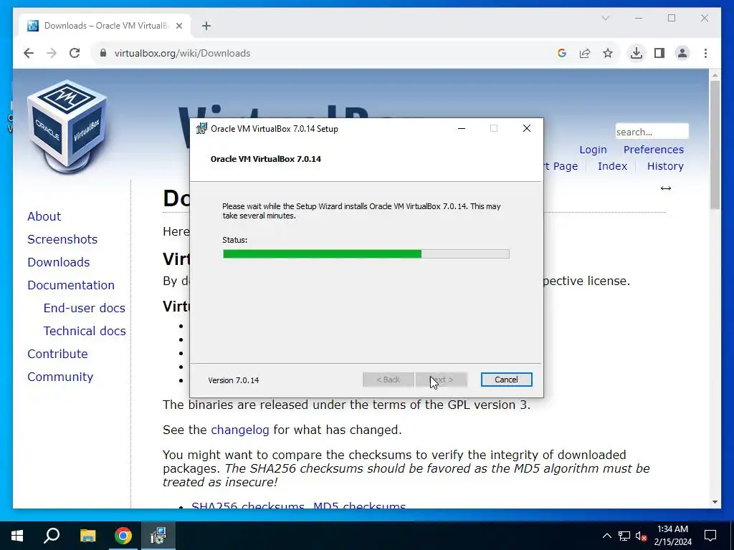This screenshot has height=550, width=734.
Task: Open Chrome three-dot menu
Action: point(705,53)
